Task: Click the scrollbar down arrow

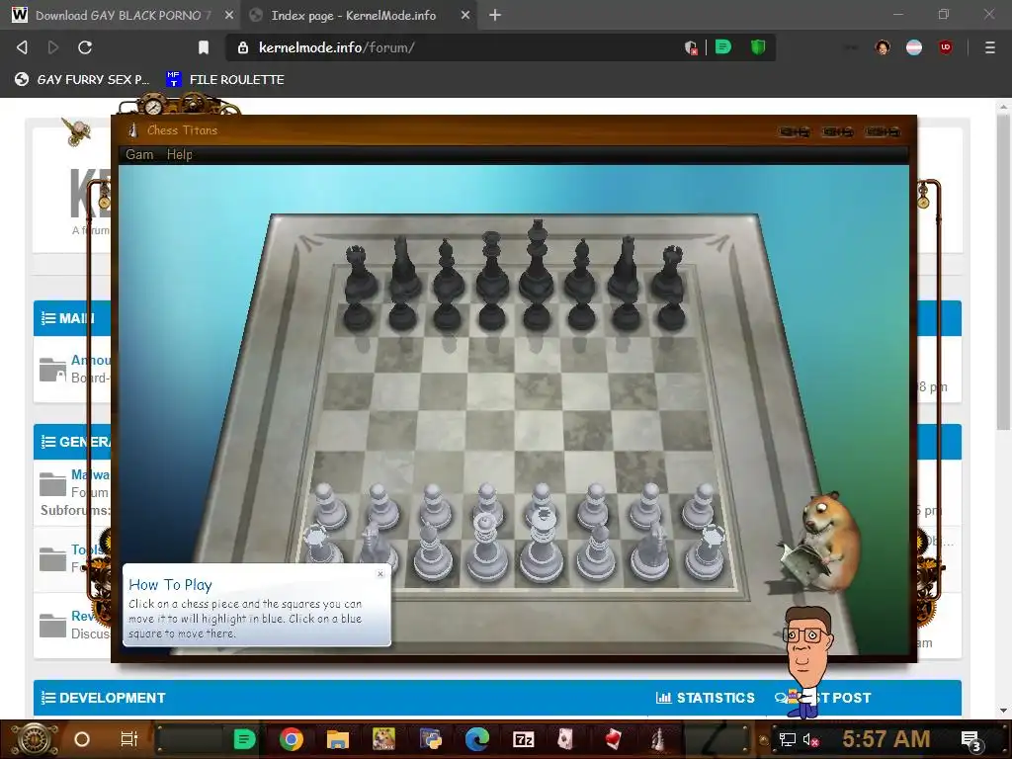Action: click(x=1003, y=710)
